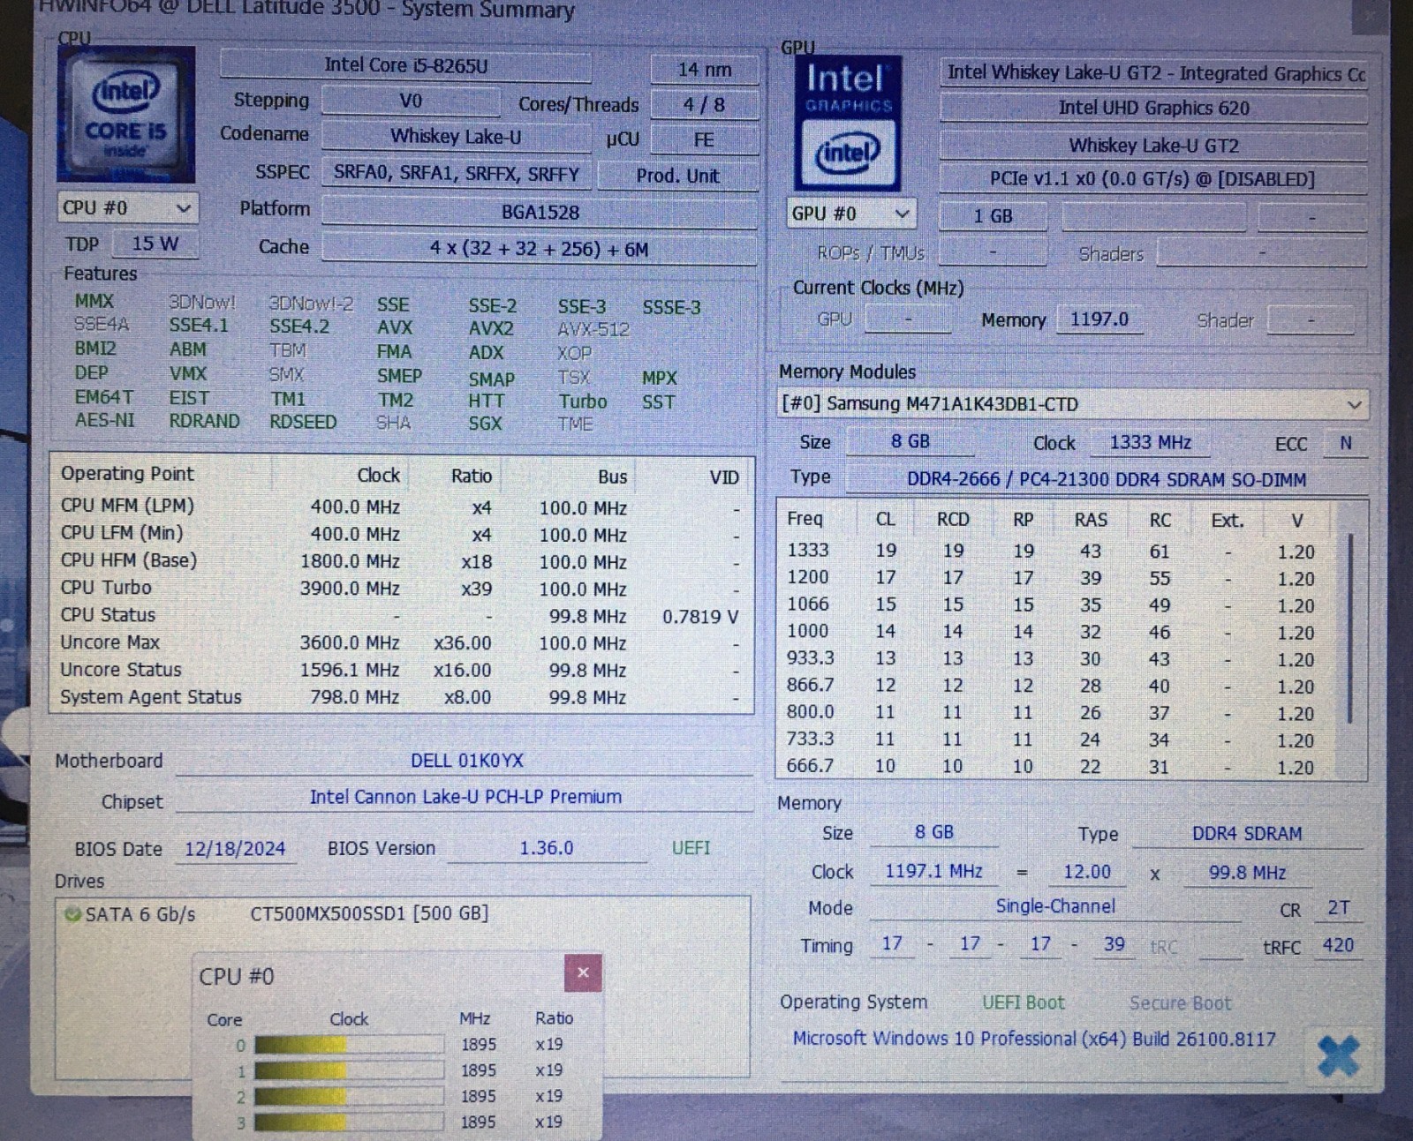Click the cache 4 x (32 + 32 + 256) + 6M field
This screenshot has width=1413, height=1141.
[x=540, y=249]
